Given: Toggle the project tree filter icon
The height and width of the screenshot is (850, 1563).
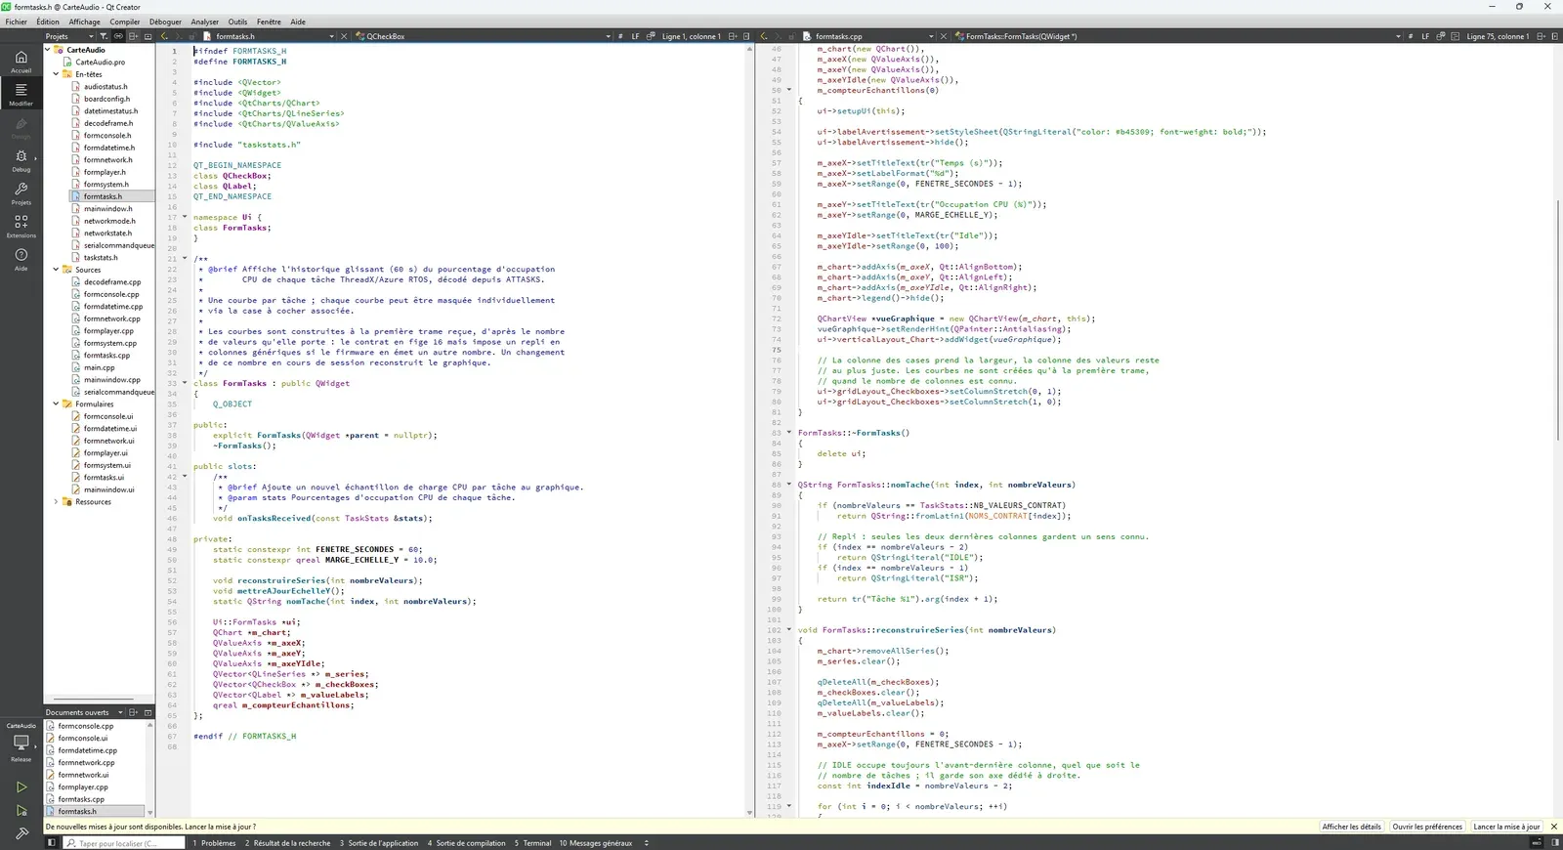Looking at the screenshot, I should click(x=103, y=36).
